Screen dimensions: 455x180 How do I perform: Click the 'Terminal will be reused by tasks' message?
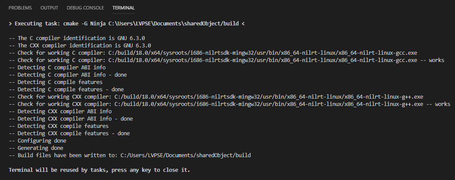pyautogui.click(x=99, y=170)
